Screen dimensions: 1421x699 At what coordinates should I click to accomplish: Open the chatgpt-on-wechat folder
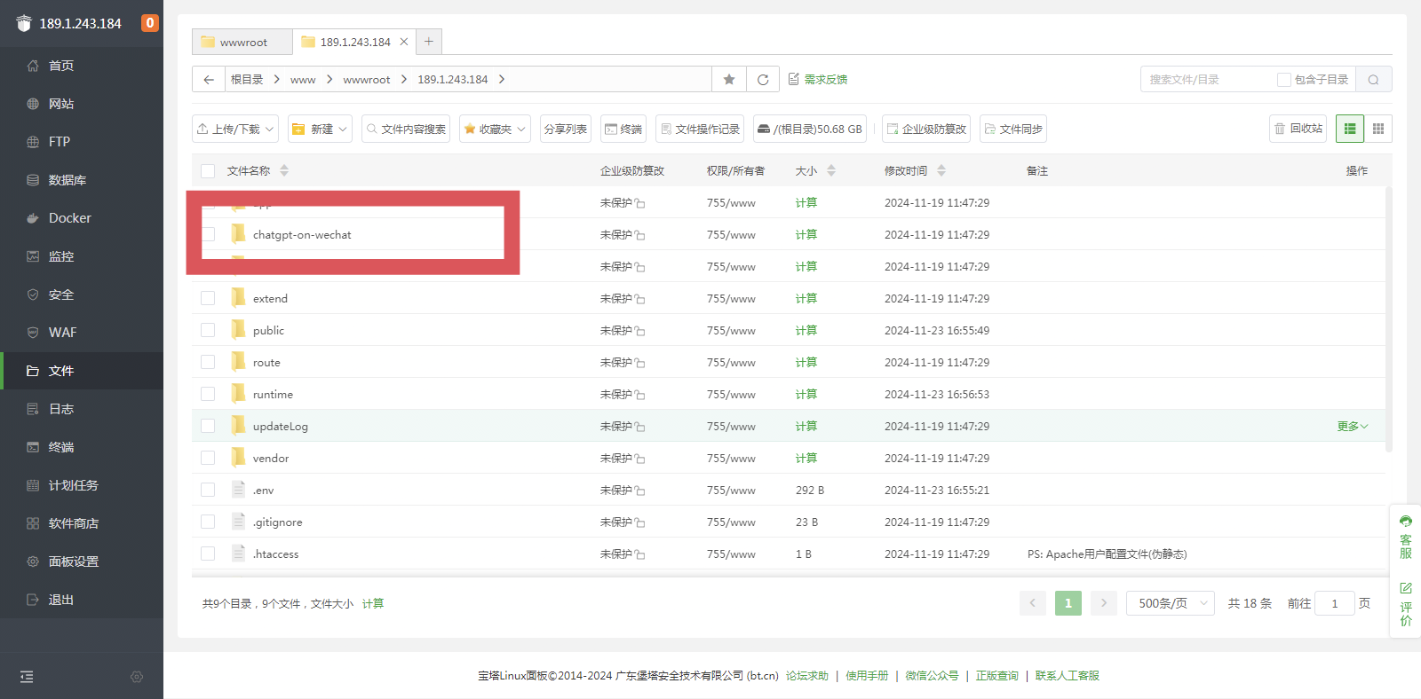pos(302,235)
